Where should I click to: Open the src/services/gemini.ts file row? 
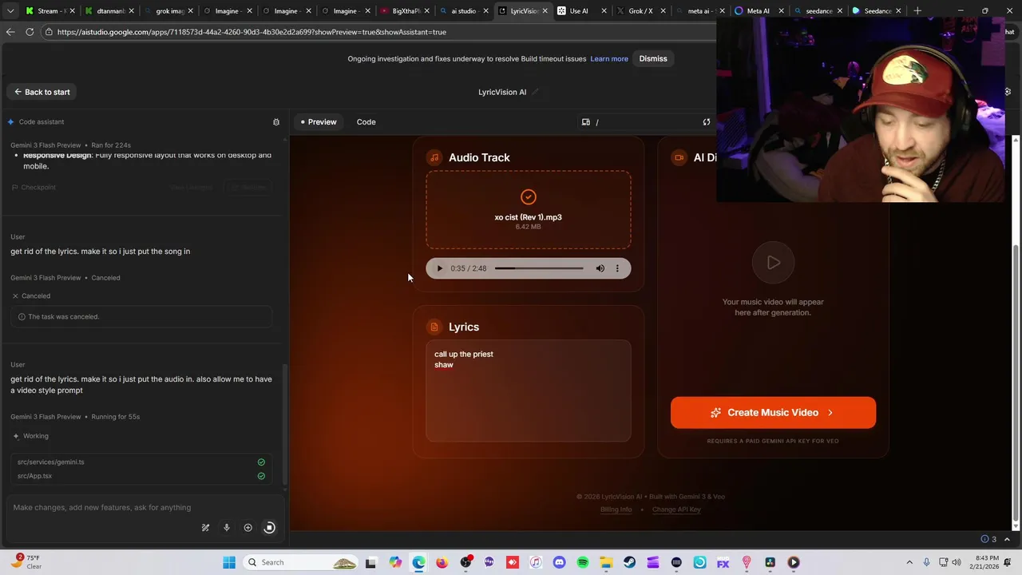tap(141, 462)
